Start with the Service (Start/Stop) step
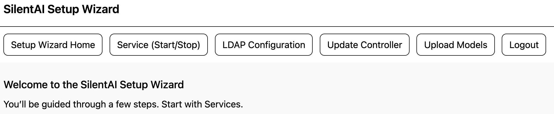This screenshot has width=554, height=114. (x=158, y=45)
